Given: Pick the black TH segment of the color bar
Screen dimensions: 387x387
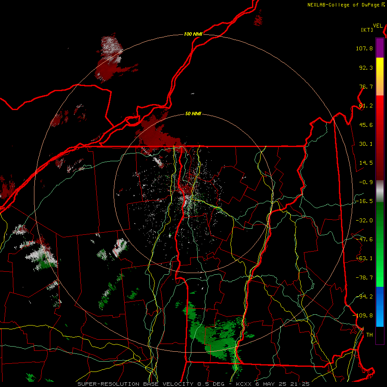Looking at the screenshot, I should pyautogui.click(x=380, y=335).
